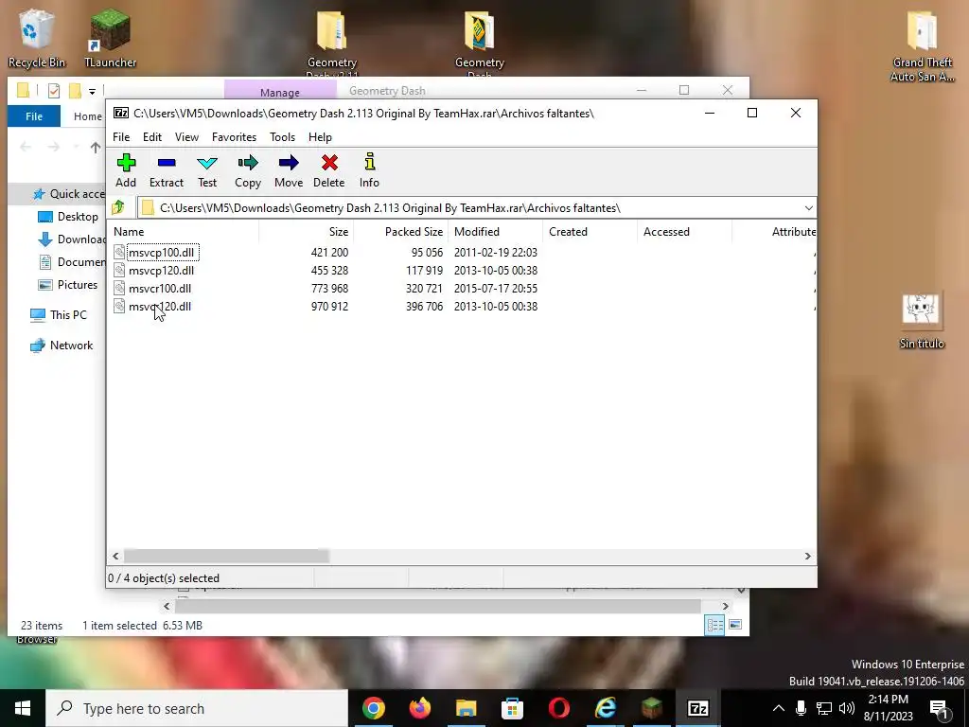969x727 pixels.
Task: Select the msvcr120.dll file row
Action: [462, 307]
